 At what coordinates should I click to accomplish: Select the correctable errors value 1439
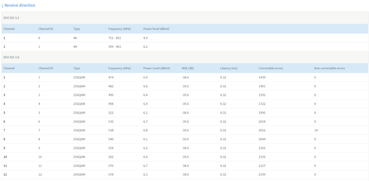pyautogui.click(x=262, y=77)
